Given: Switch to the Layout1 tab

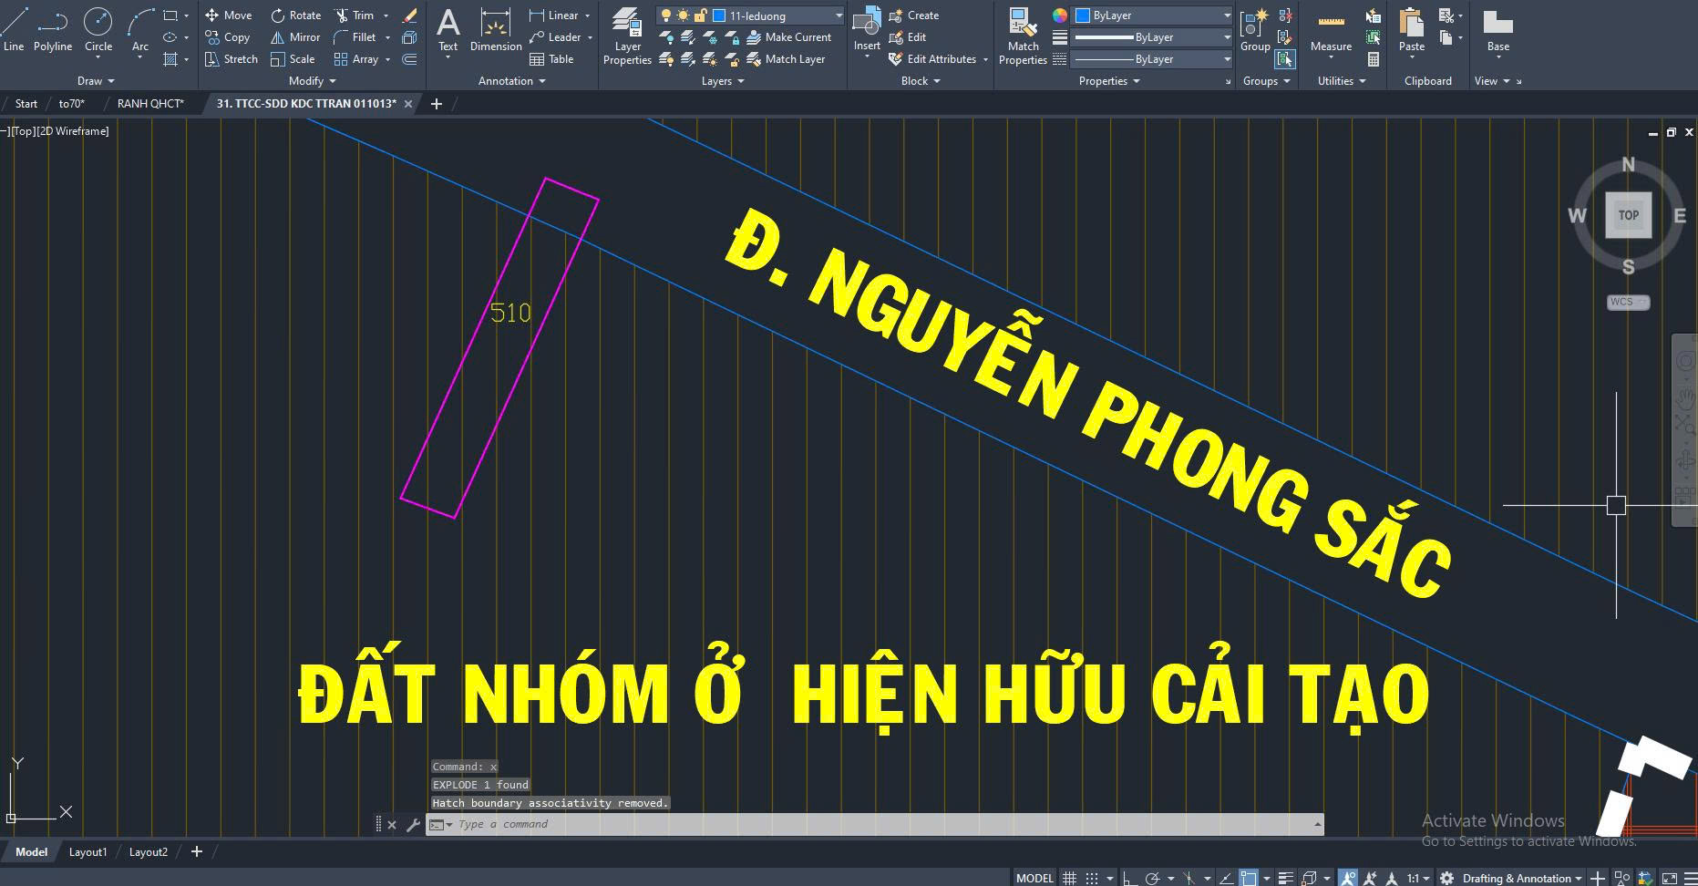Looking at the screenshot, I should [88, 852].
